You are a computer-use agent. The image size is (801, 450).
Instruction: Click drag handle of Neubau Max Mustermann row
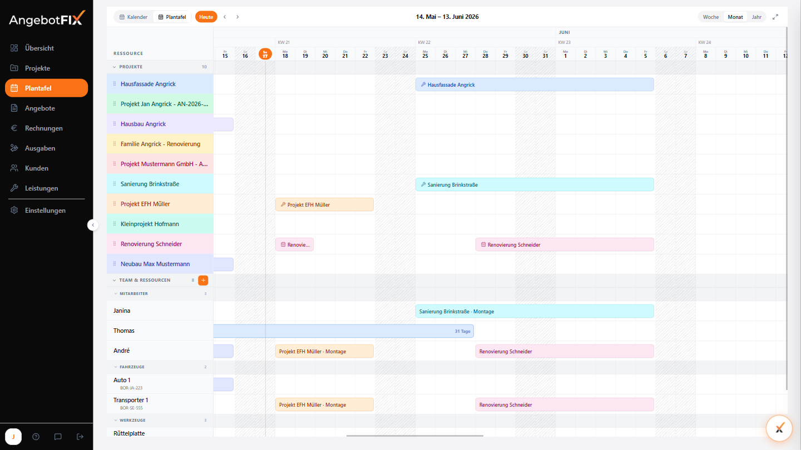coord(115,264)
